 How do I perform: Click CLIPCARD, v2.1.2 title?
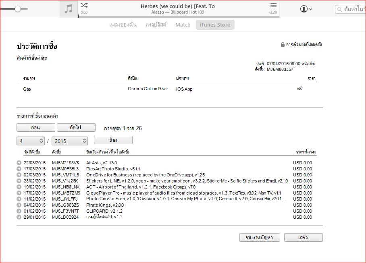click(x=104, y=211)
